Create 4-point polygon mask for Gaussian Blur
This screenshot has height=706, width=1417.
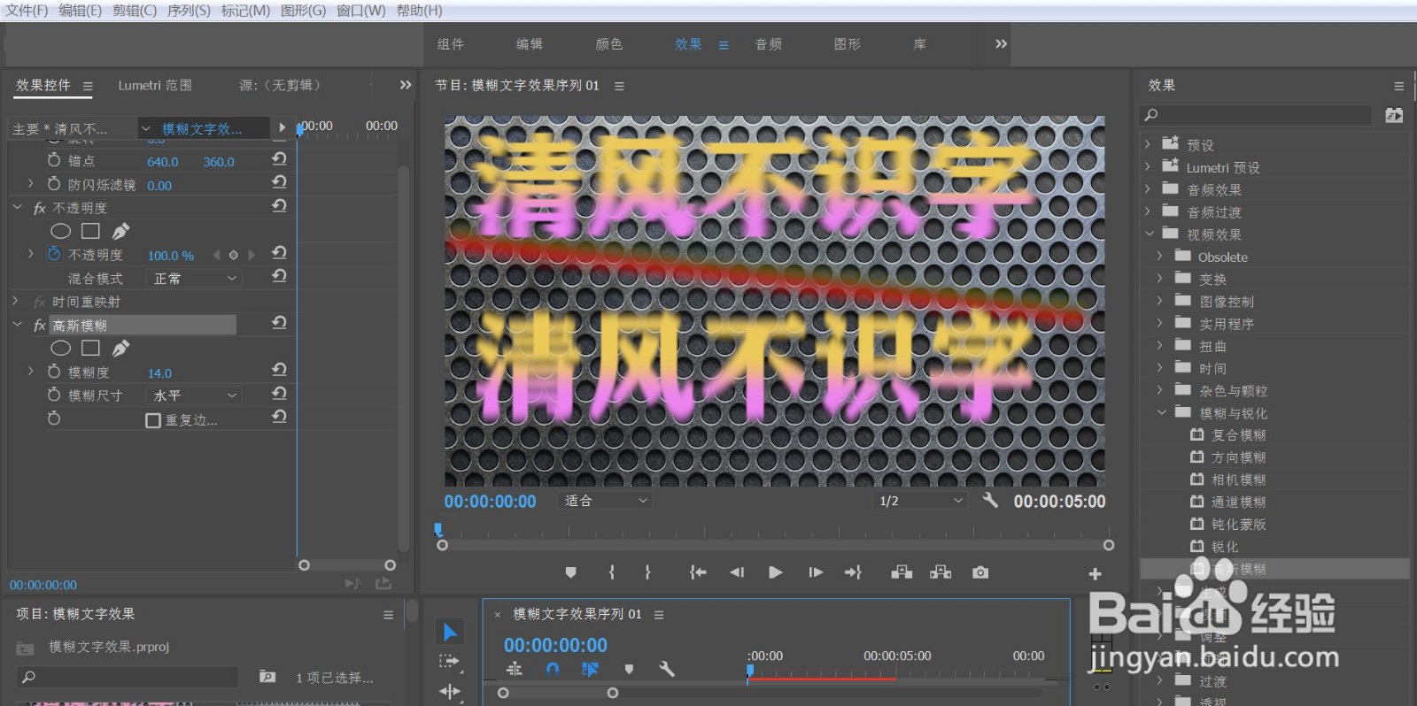[x=90, y=349]
